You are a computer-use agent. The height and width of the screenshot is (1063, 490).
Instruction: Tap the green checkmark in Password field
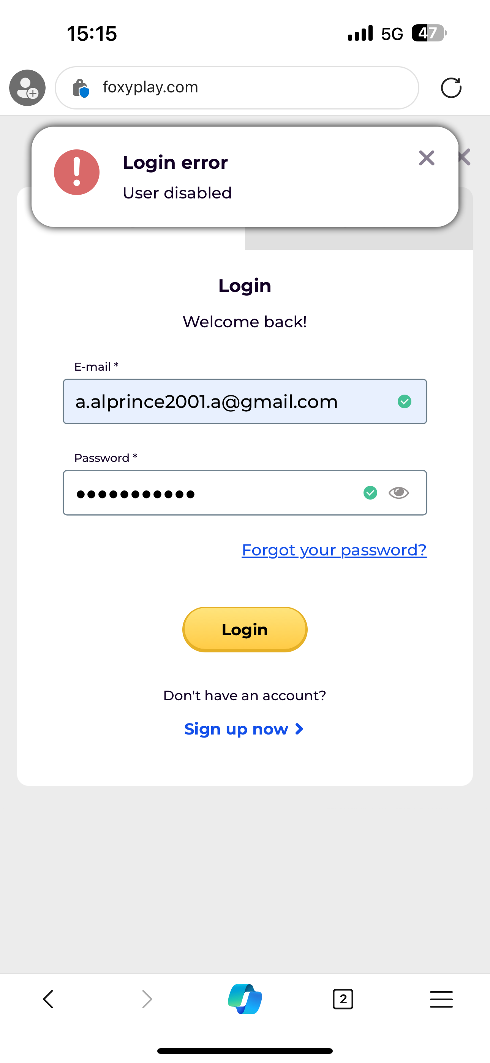pos(370,493)
